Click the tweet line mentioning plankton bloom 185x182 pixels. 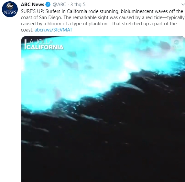99,24
